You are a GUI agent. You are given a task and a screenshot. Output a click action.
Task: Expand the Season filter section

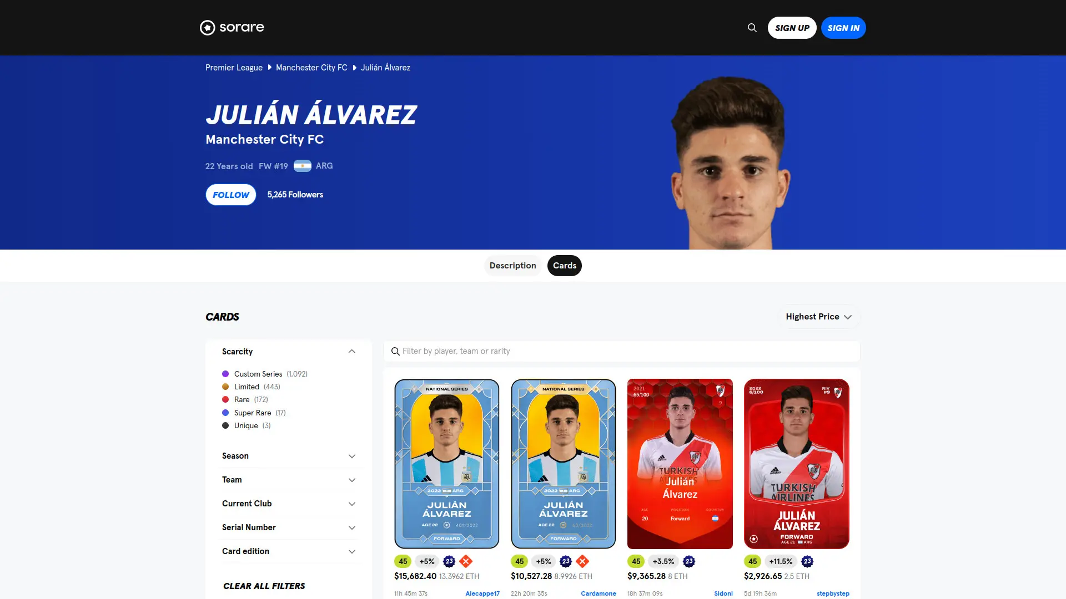289,456
